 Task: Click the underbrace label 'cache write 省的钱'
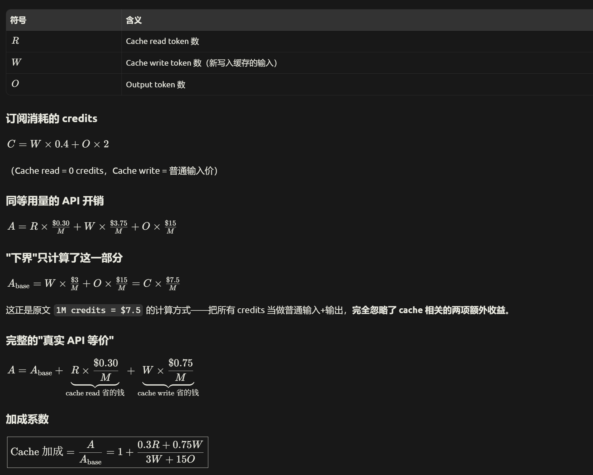[x=168, y=393]
